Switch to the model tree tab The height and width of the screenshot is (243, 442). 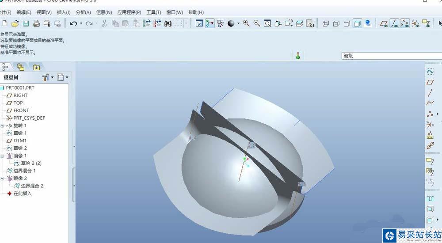click(5, 67)
